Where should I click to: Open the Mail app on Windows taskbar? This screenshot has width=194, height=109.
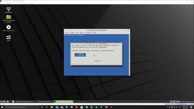(x=57, y=107)
